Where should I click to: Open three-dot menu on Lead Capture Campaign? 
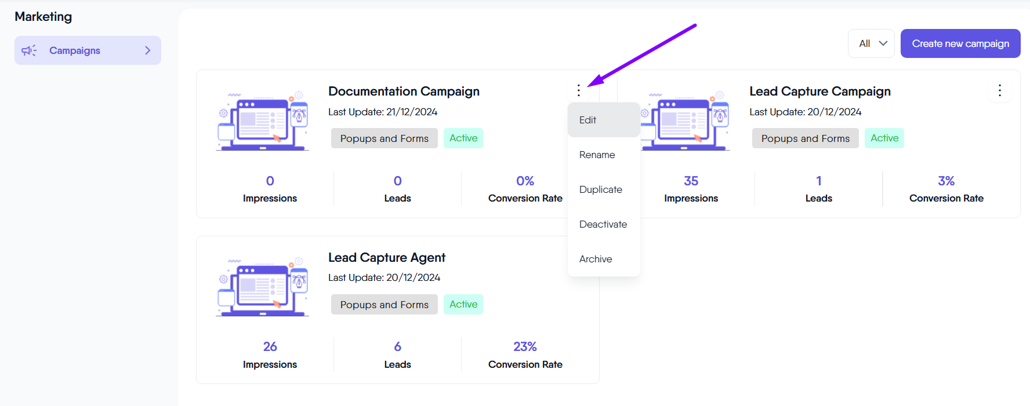(999, 90)
